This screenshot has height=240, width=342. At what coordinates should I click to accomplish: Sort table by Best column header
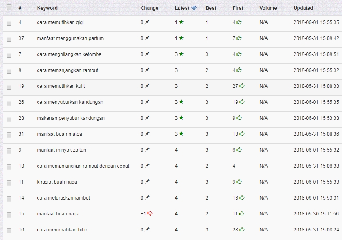pyautogui.click(x=211, y=8)
